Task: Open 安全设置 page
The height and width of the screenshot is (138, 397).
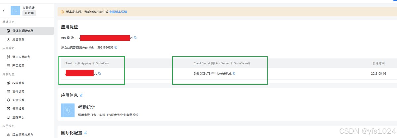Action: point(18,100)
